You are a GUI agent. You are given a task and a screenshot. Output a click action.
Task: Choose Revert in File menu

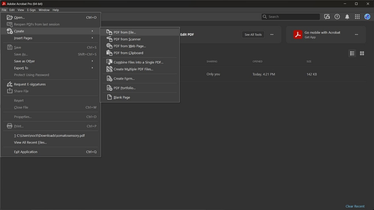pos(51,100)
